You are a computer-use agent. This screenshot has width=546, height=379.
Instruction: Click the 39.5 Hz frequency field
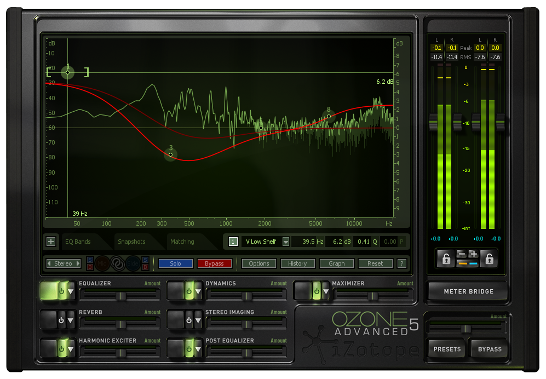308,242
